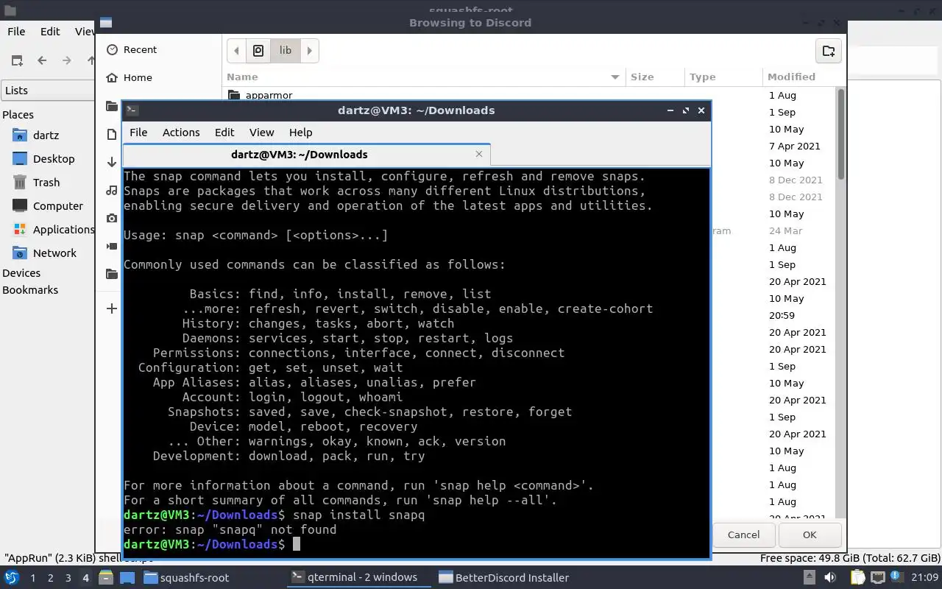The width and height of the screenshot is (942, 589).
Task: Click the new tab icon in file manager toolbar
Action: (17, 60)
